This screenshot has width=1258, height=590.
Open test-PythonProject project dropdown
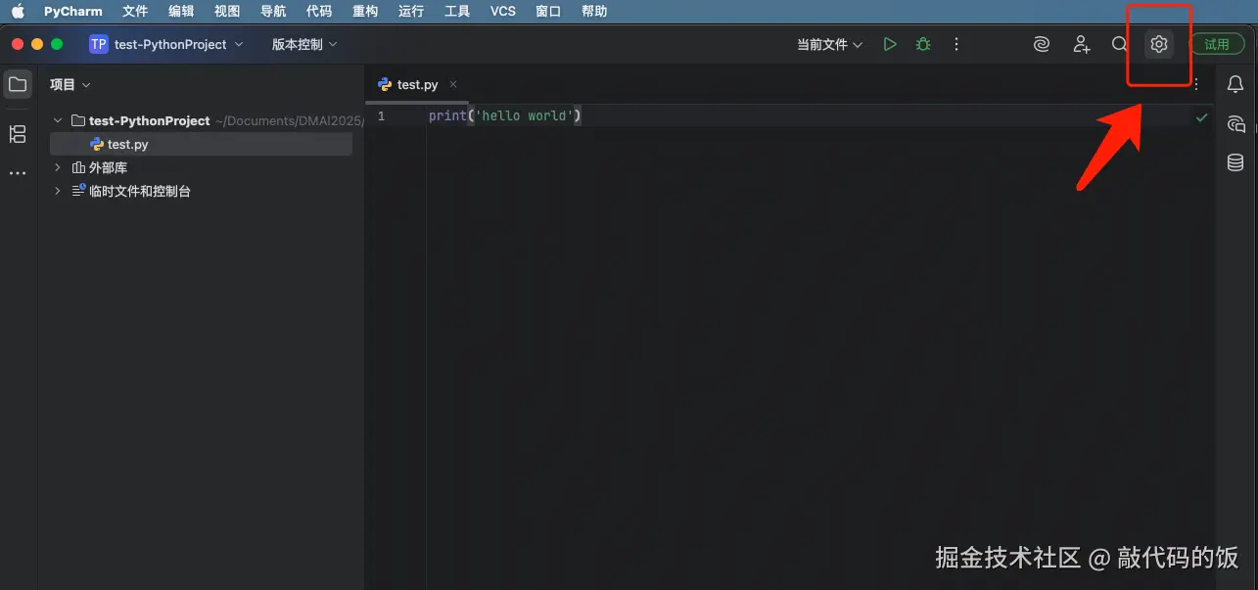pos(166,44)
